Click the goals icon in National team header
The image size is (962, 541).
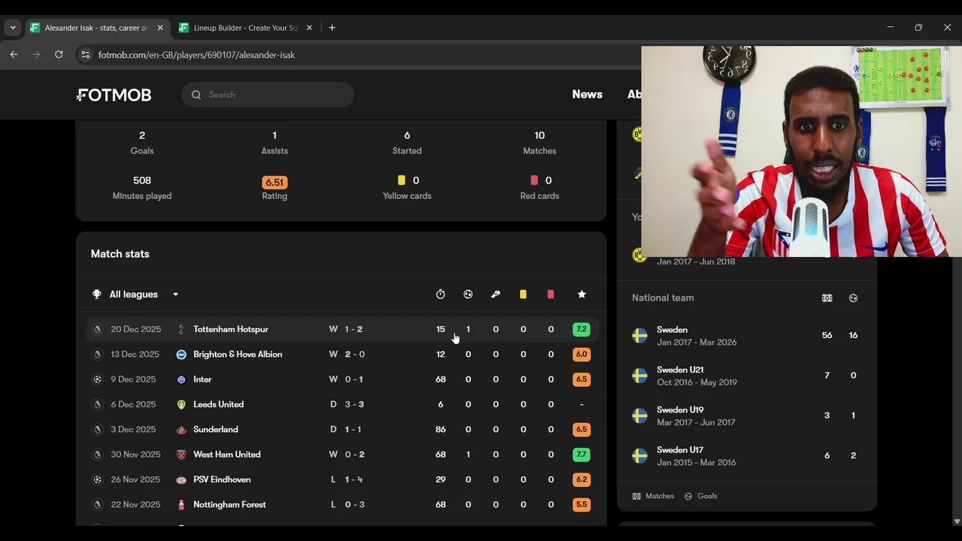pyautogui.click(x=853, y=298)
